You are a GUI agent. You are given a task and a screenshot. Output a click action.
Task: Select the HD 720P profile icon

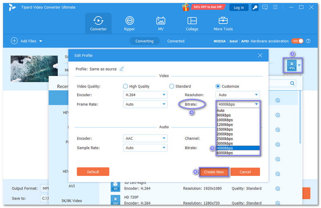[115, 200]
